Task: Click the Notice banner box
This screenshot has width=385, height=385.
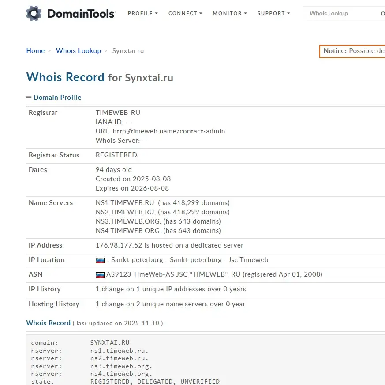Action: pyautogui.click(x=352, y=51)
